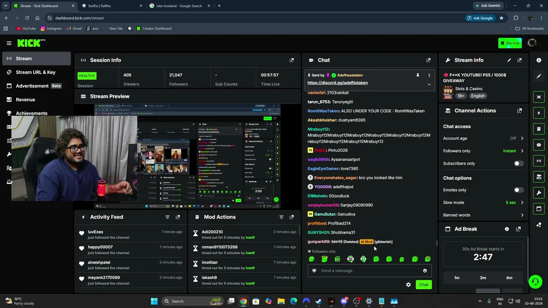Open the Creator Dashboard bookmark

coord(154,29)
